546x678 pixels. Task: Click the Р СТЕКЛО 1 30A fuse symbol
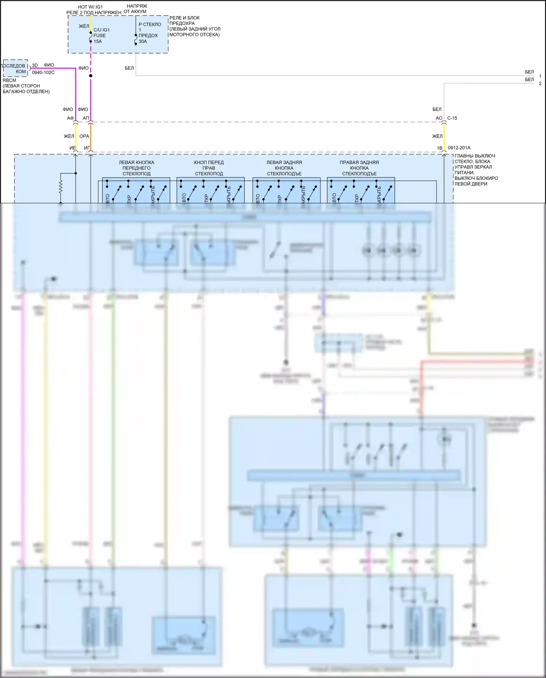[x=136, y=39]
